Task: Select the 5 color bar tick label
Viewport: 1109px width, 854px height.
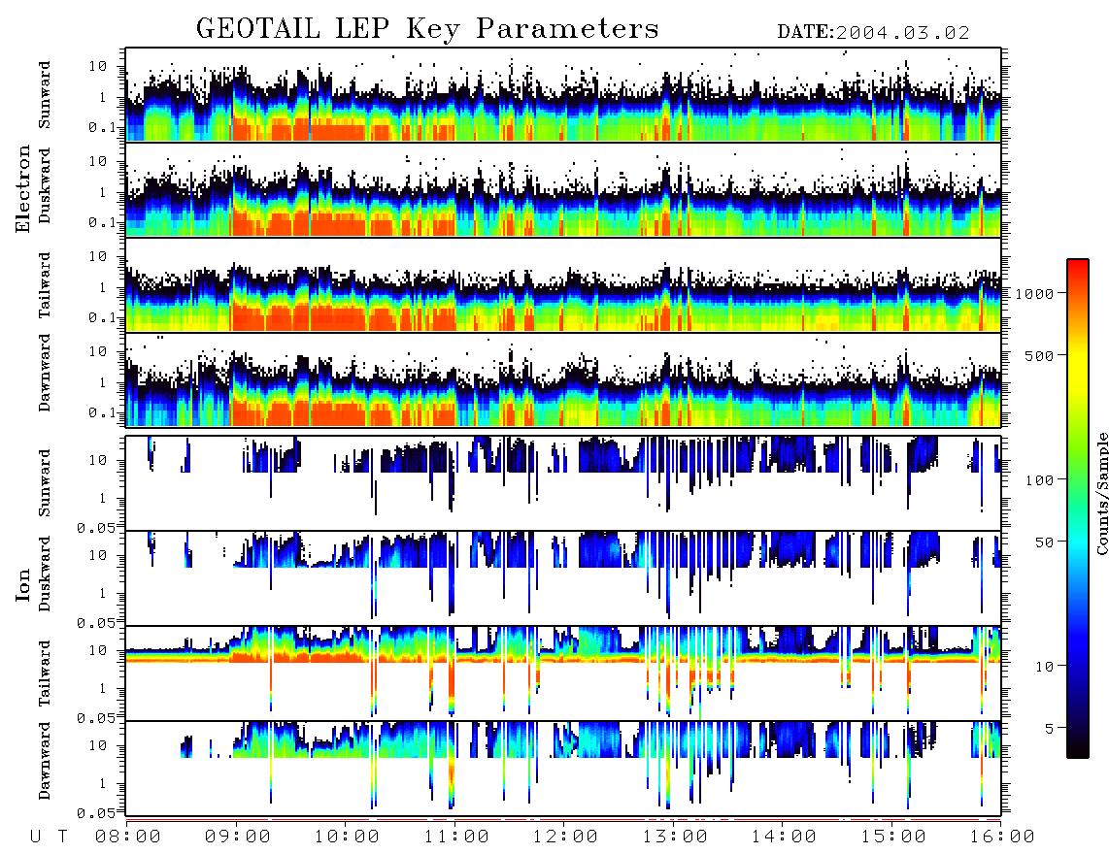Action: click(1050, 729)
